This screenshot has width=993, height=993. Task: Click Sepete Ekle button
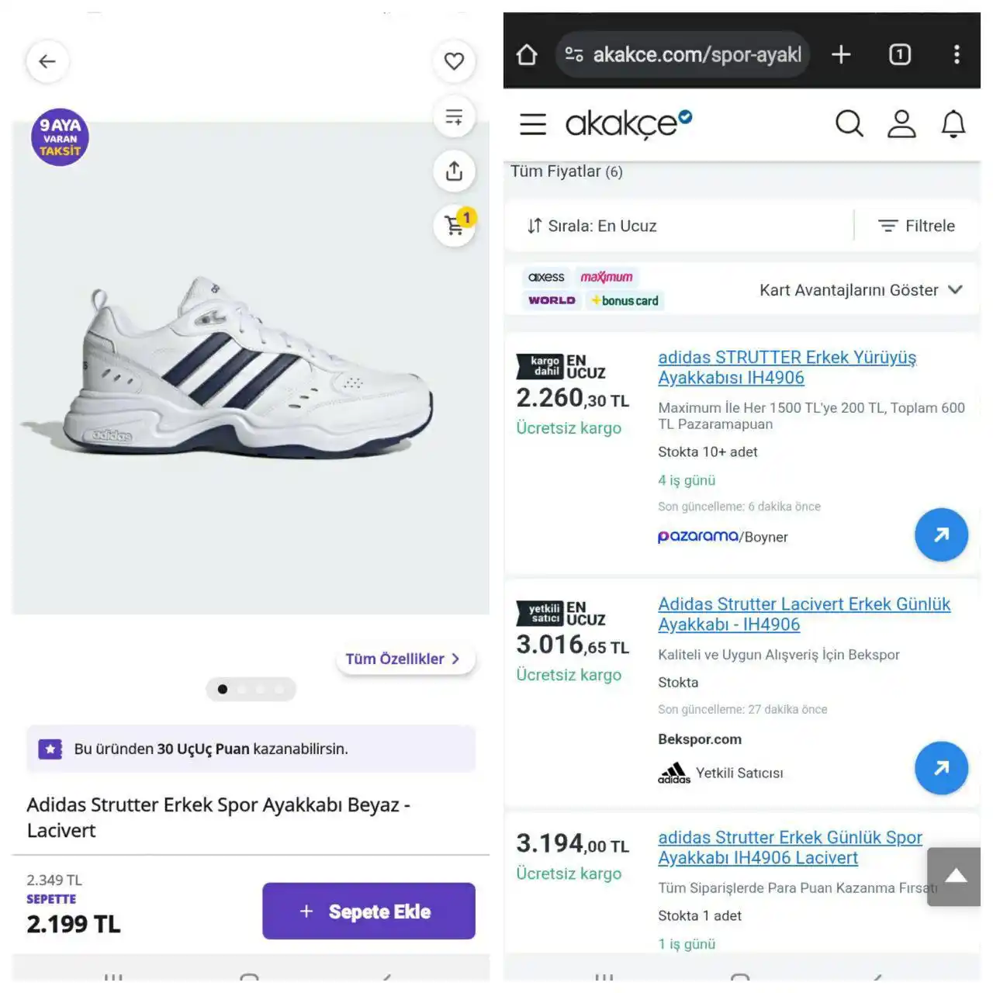coord(368,911)
